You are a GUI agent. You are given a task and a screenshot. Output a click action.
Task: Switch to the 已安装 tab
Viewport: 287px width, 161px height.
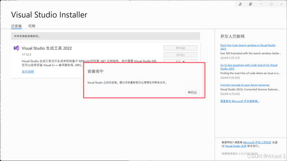[17, 26]
